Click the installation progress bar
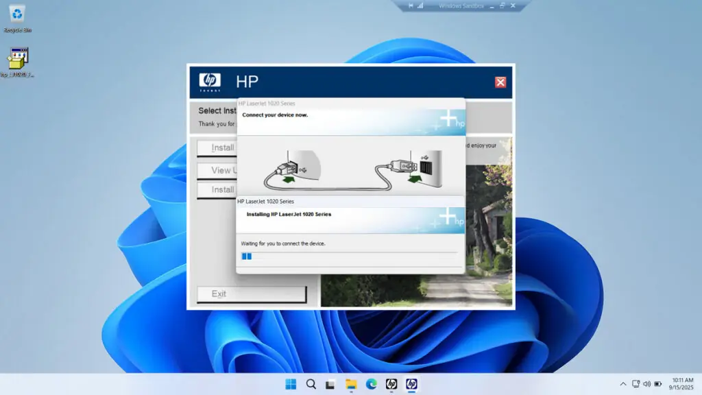702x395 pixels. click(349, 256)
